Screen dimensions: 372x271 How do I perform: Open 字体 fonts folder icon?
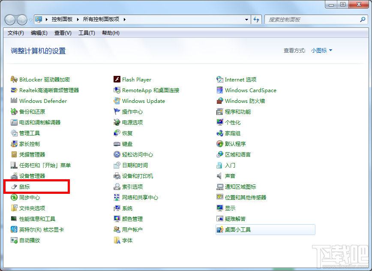[117, 241]
